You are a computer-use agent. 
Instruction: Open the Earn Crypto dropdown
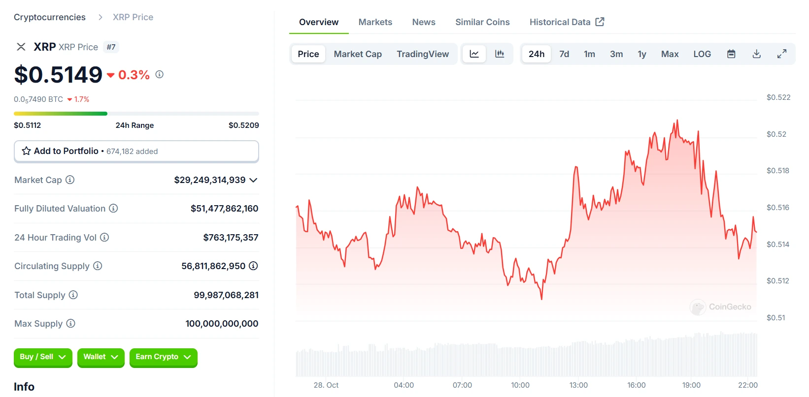[163, 357]
